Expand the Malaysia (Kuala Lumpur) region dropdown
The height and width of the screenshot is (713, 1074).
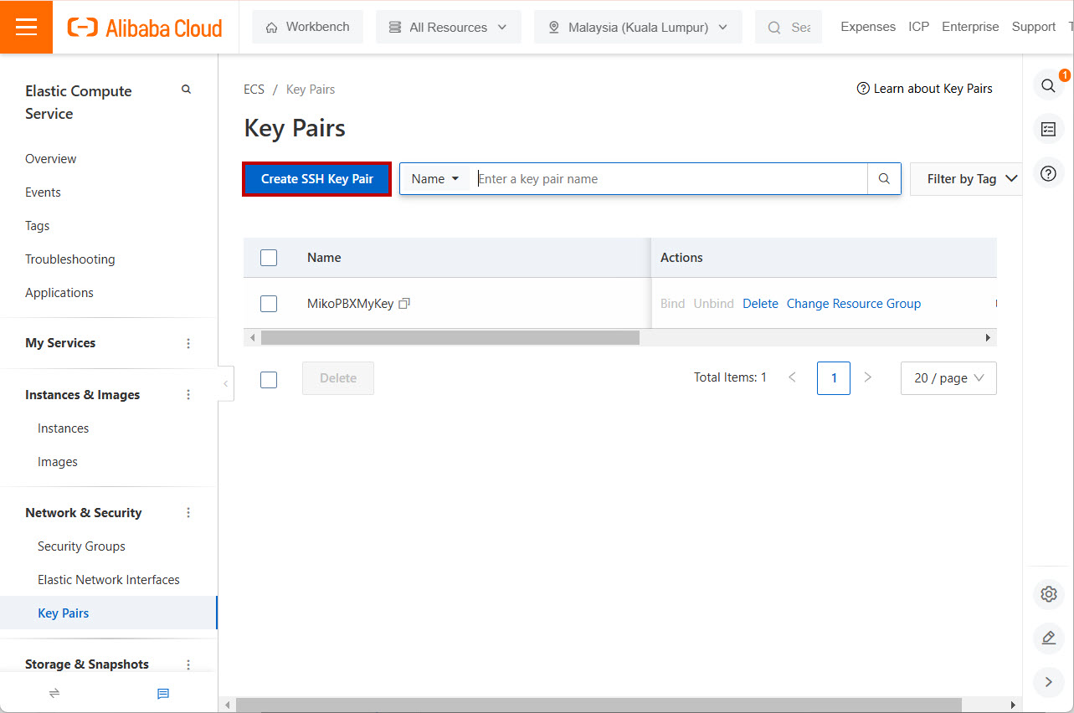pyautogui.click(x=638, y=27)
